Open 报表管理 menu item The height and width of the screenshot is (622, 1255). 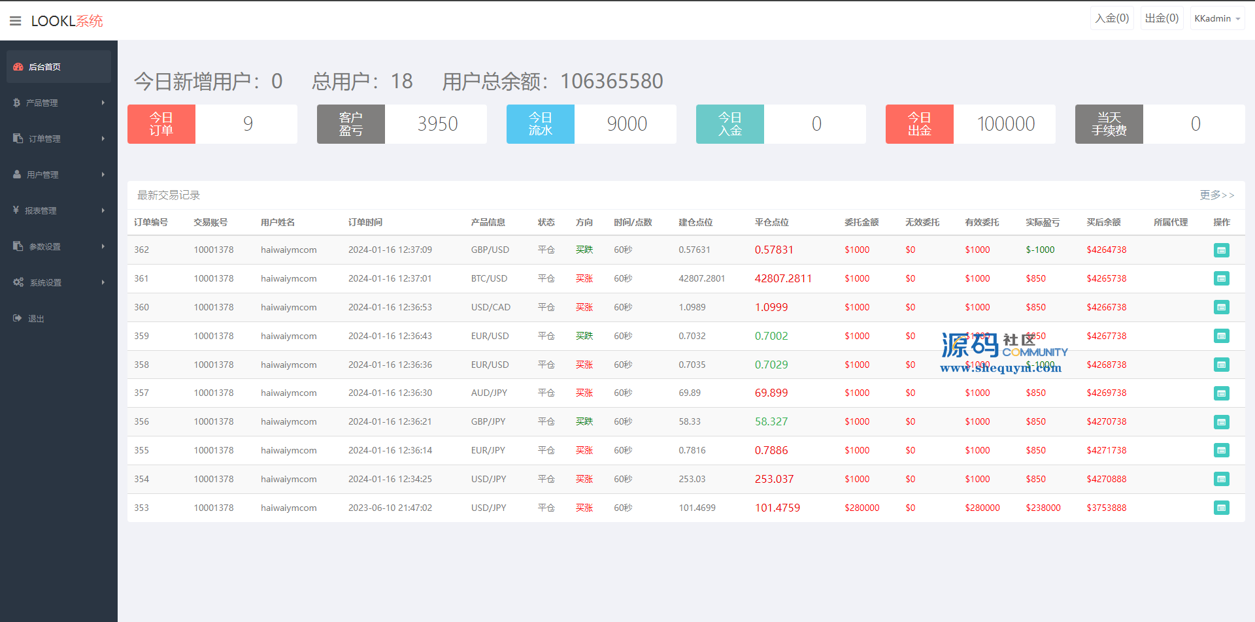pos(59,210)
